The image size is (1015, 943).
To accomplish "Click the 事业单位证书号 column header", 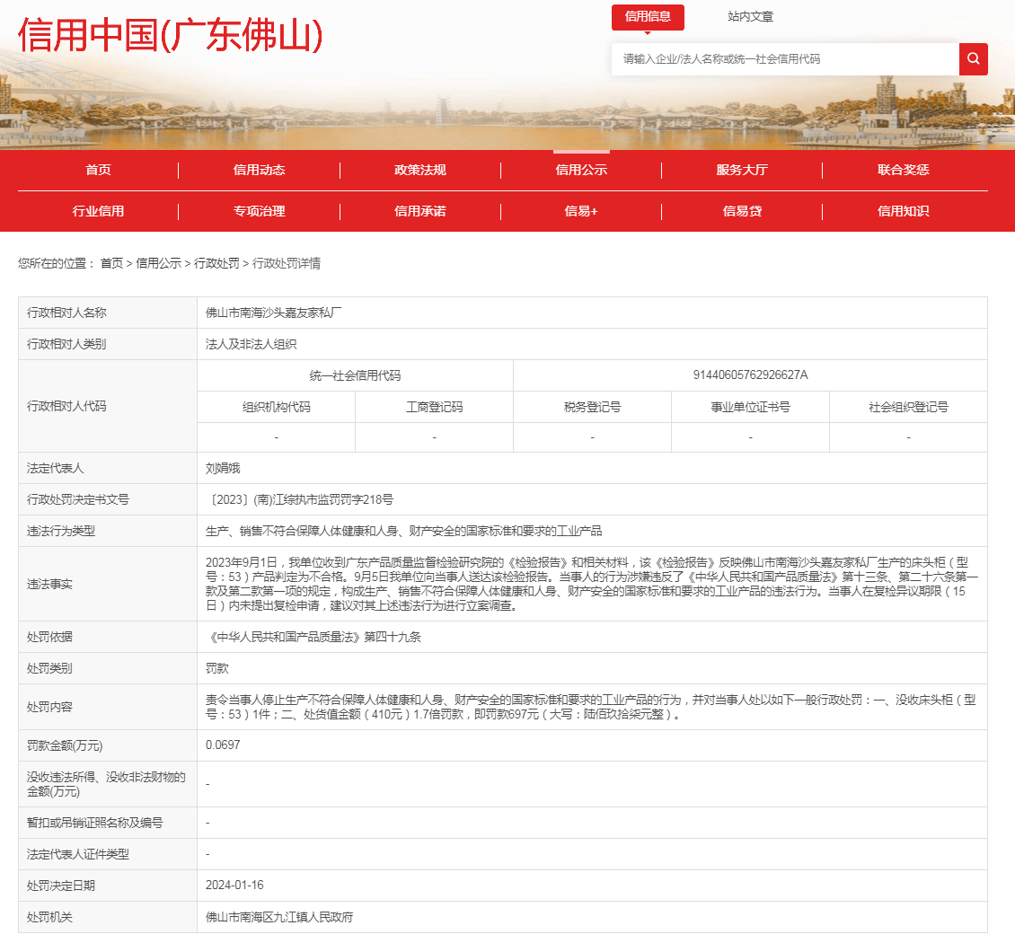I will [x=750, y=407].
